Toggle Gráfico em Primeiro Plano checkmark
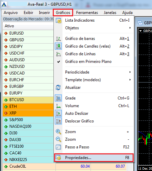This screenshot has width=152, height=171. click(x=58, y=62)
